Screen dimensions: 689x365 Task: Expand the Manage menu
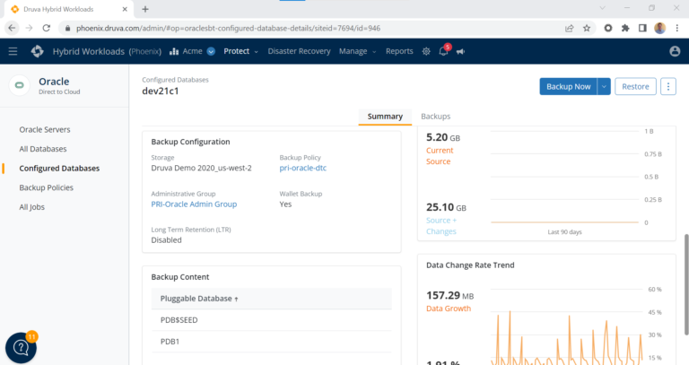(356, 51)
